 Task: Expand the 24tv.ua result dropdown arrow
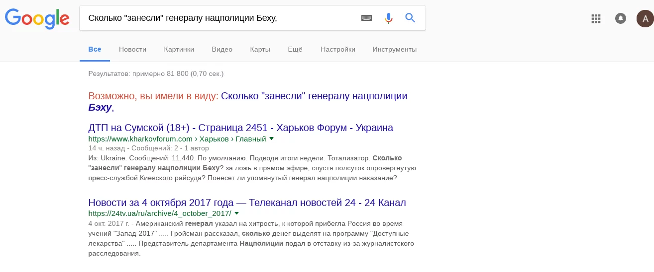(236, 213)
